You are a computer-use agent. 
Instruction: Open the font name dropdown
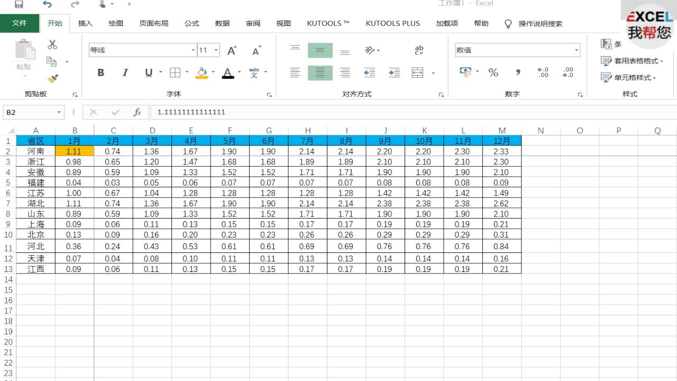(192, 50)
